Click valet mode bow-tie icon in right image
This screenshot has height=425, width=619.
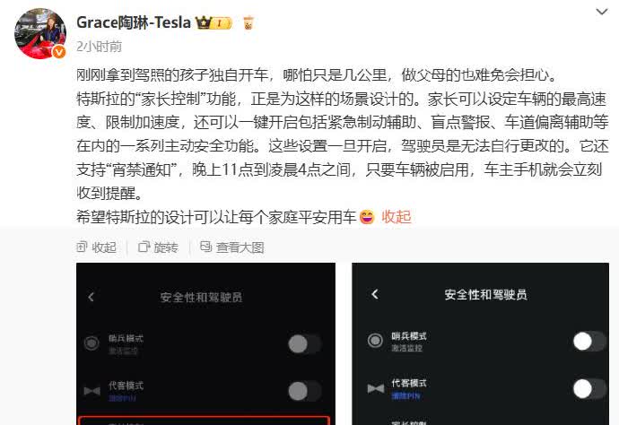pyautogui.click(x=375, y=388)
